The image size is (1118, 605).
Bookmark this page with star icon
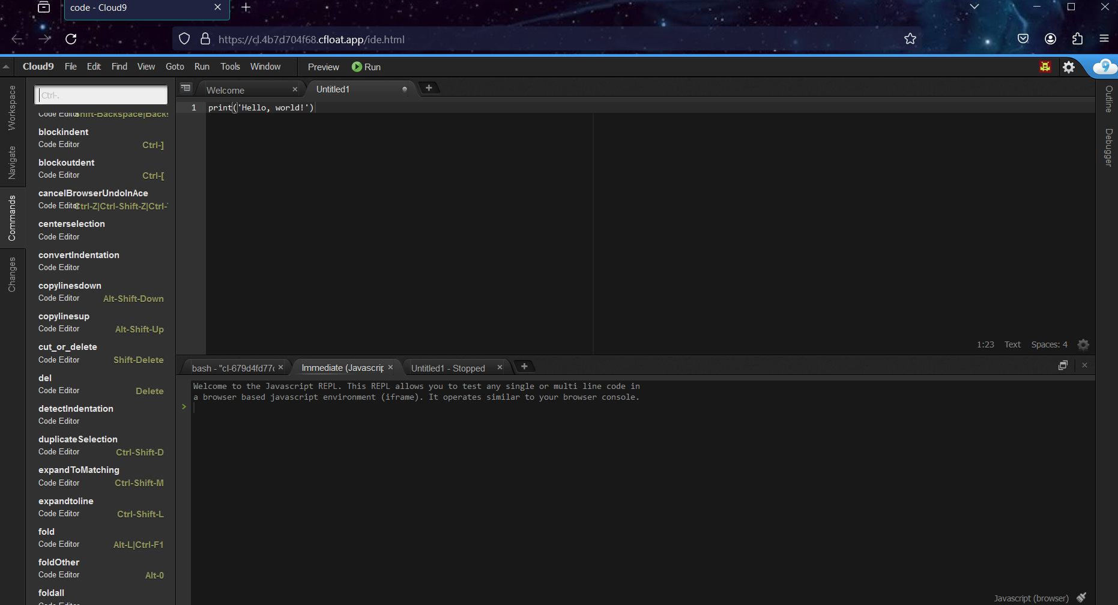pos(910,39)
